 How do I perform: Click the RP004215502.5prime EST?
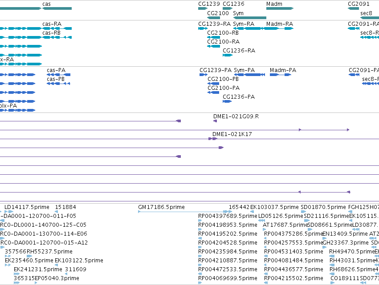(265, 283)
